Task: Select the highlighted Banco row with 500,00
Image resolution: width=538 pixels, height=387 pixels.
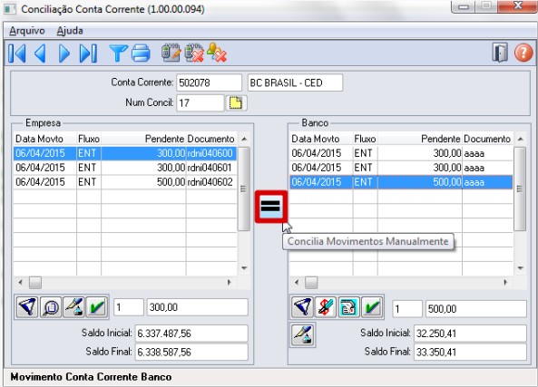Action: [x=401, y=182]
